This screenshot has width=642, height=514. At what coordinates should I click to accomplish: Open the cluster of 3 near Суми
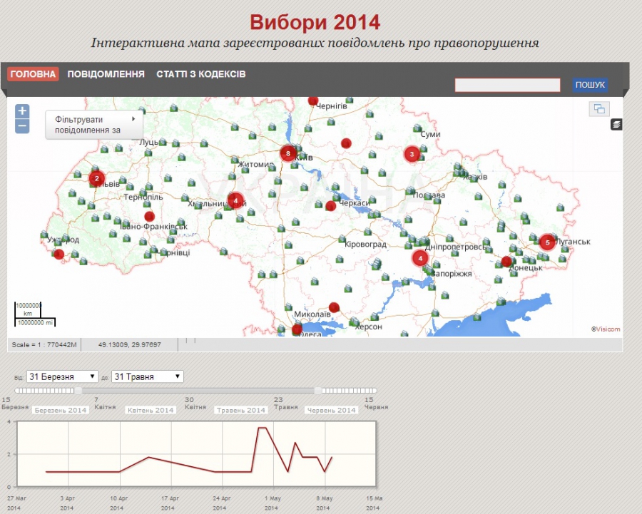click(412, 153)
